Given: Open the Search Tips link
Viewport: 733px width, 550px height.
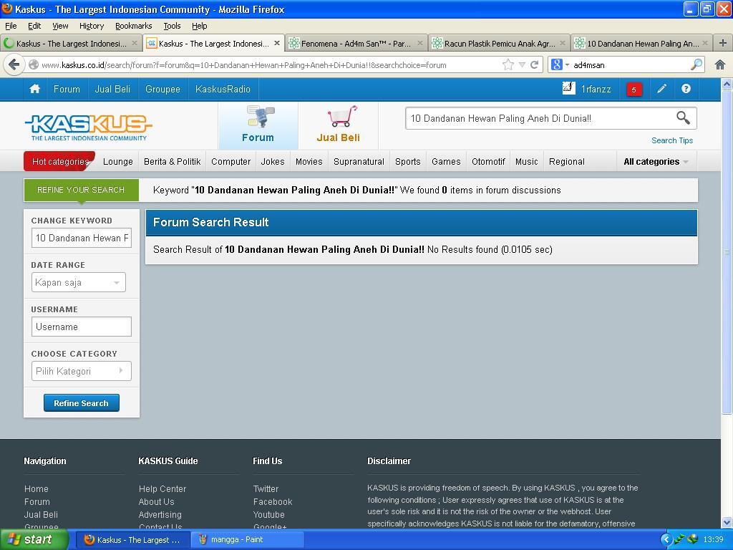Looking at the screenshot, I should (672, 140).
